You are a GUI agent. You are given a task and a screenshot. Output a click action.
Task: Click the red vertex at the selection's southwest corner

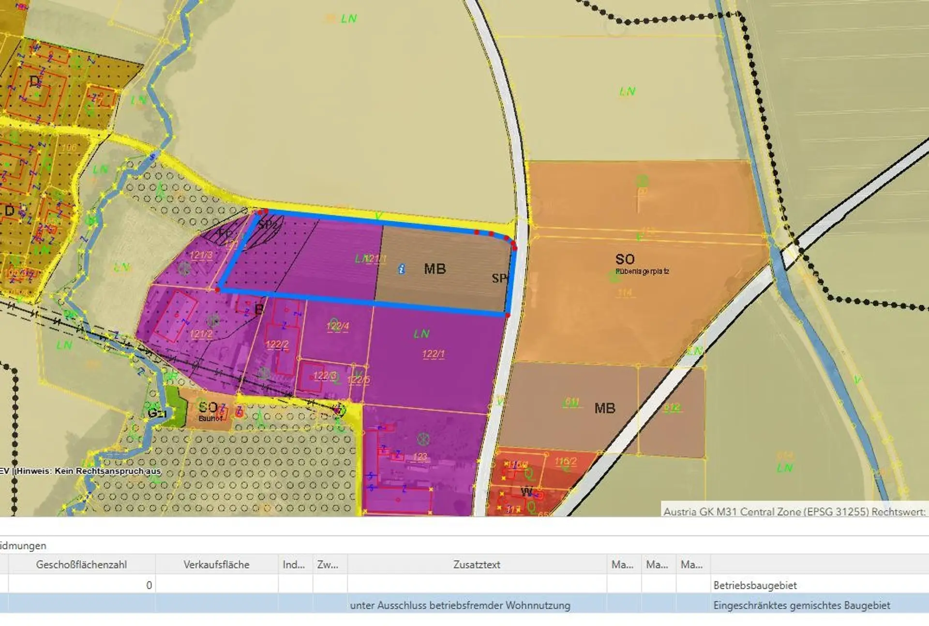tap(218, 290)
